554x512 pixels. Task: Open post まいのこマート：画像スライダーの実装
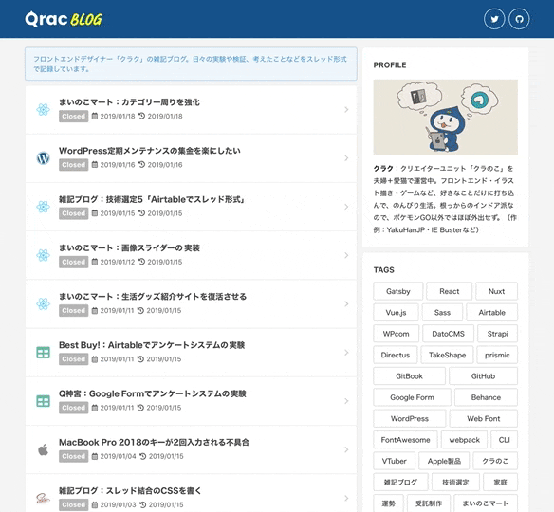tap(129, 247)
